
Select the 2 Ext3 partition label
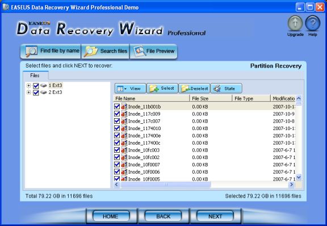[55, 92]
